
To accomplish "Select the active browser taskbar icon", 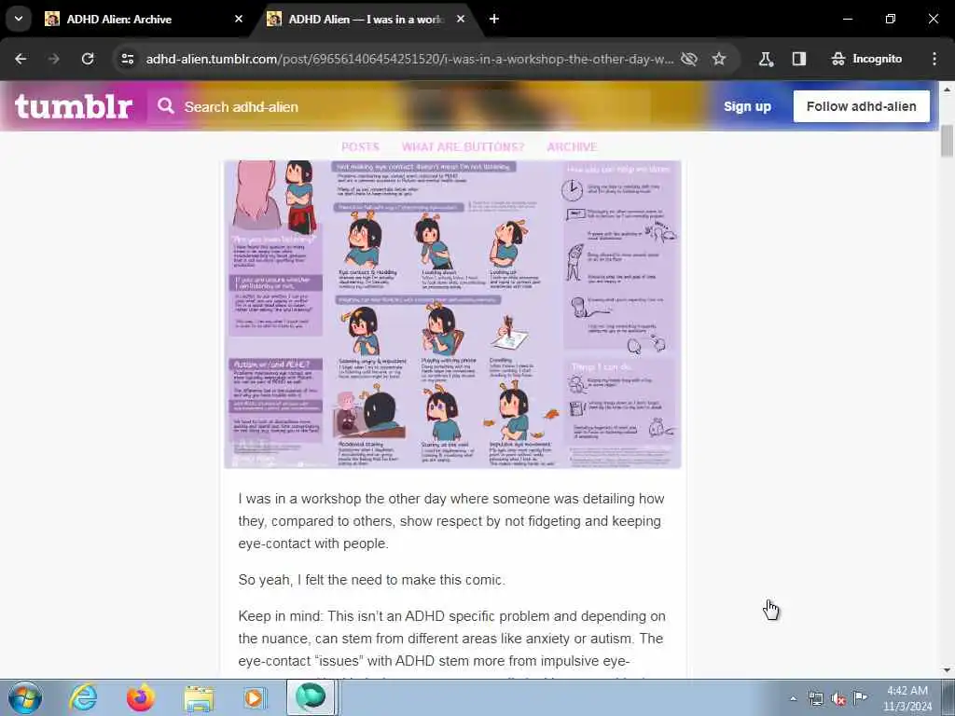I will pos(311,697).
